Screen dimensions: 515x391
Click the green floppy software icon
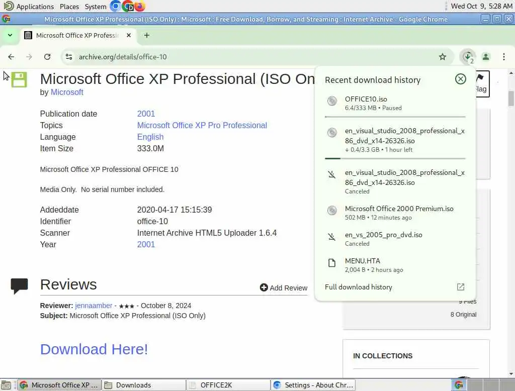coord(19,79)
